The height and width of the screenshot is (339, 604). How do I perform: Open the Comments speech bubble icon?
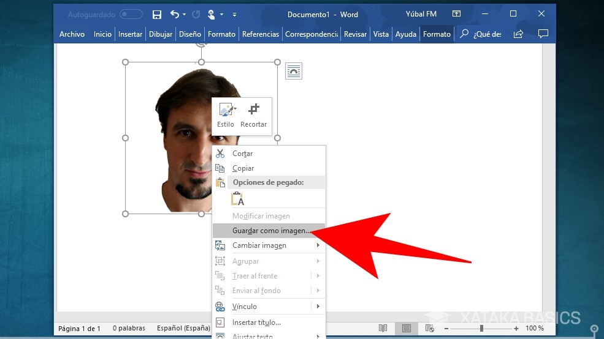coord(543,34)
